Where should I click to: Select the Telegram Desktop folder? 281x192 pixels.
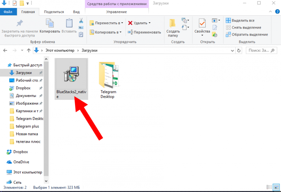tap(108, 80)
